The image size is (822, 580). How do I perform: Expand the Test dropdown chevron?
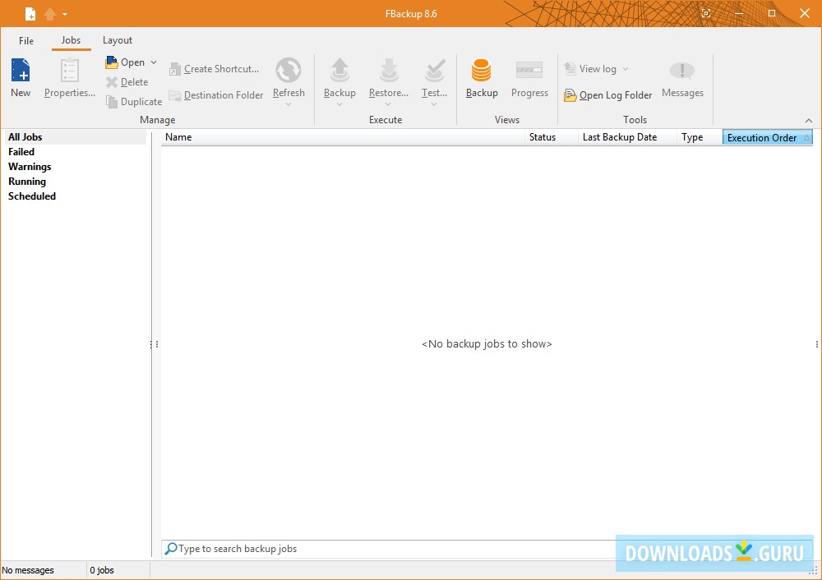coord(434,104)
